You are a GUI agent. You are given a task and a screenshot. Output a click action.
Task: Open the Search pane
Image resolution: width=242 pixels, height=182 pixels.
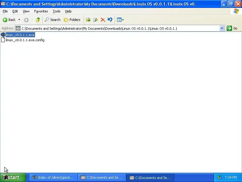click(x=52, y=20)
